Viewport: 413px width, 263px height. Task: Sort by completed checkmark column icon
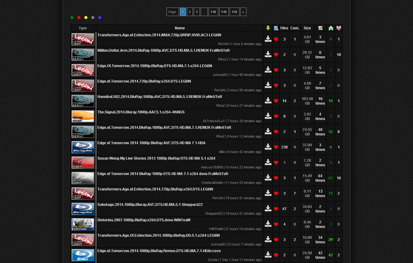320,28
